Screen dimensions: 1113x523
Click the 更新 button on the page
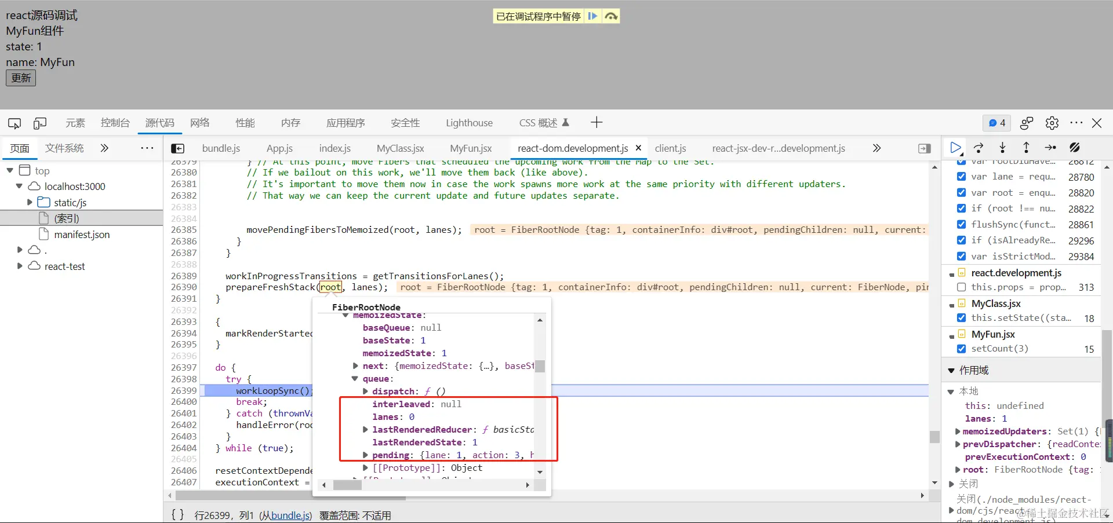pos(21,78)
